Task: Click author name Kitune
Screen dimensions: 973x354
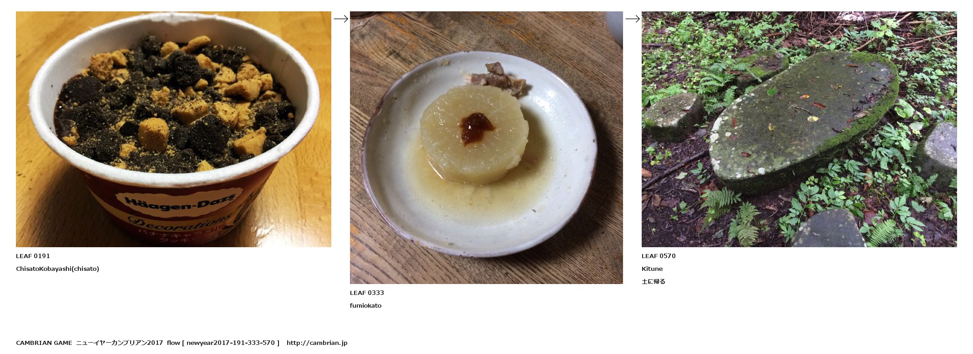Action: pyautogui.click(x=652, y=269)
